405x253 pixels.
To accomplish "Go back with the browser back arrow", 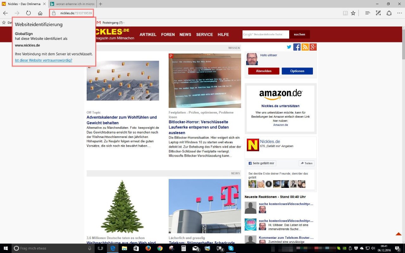I will [5, 13].
